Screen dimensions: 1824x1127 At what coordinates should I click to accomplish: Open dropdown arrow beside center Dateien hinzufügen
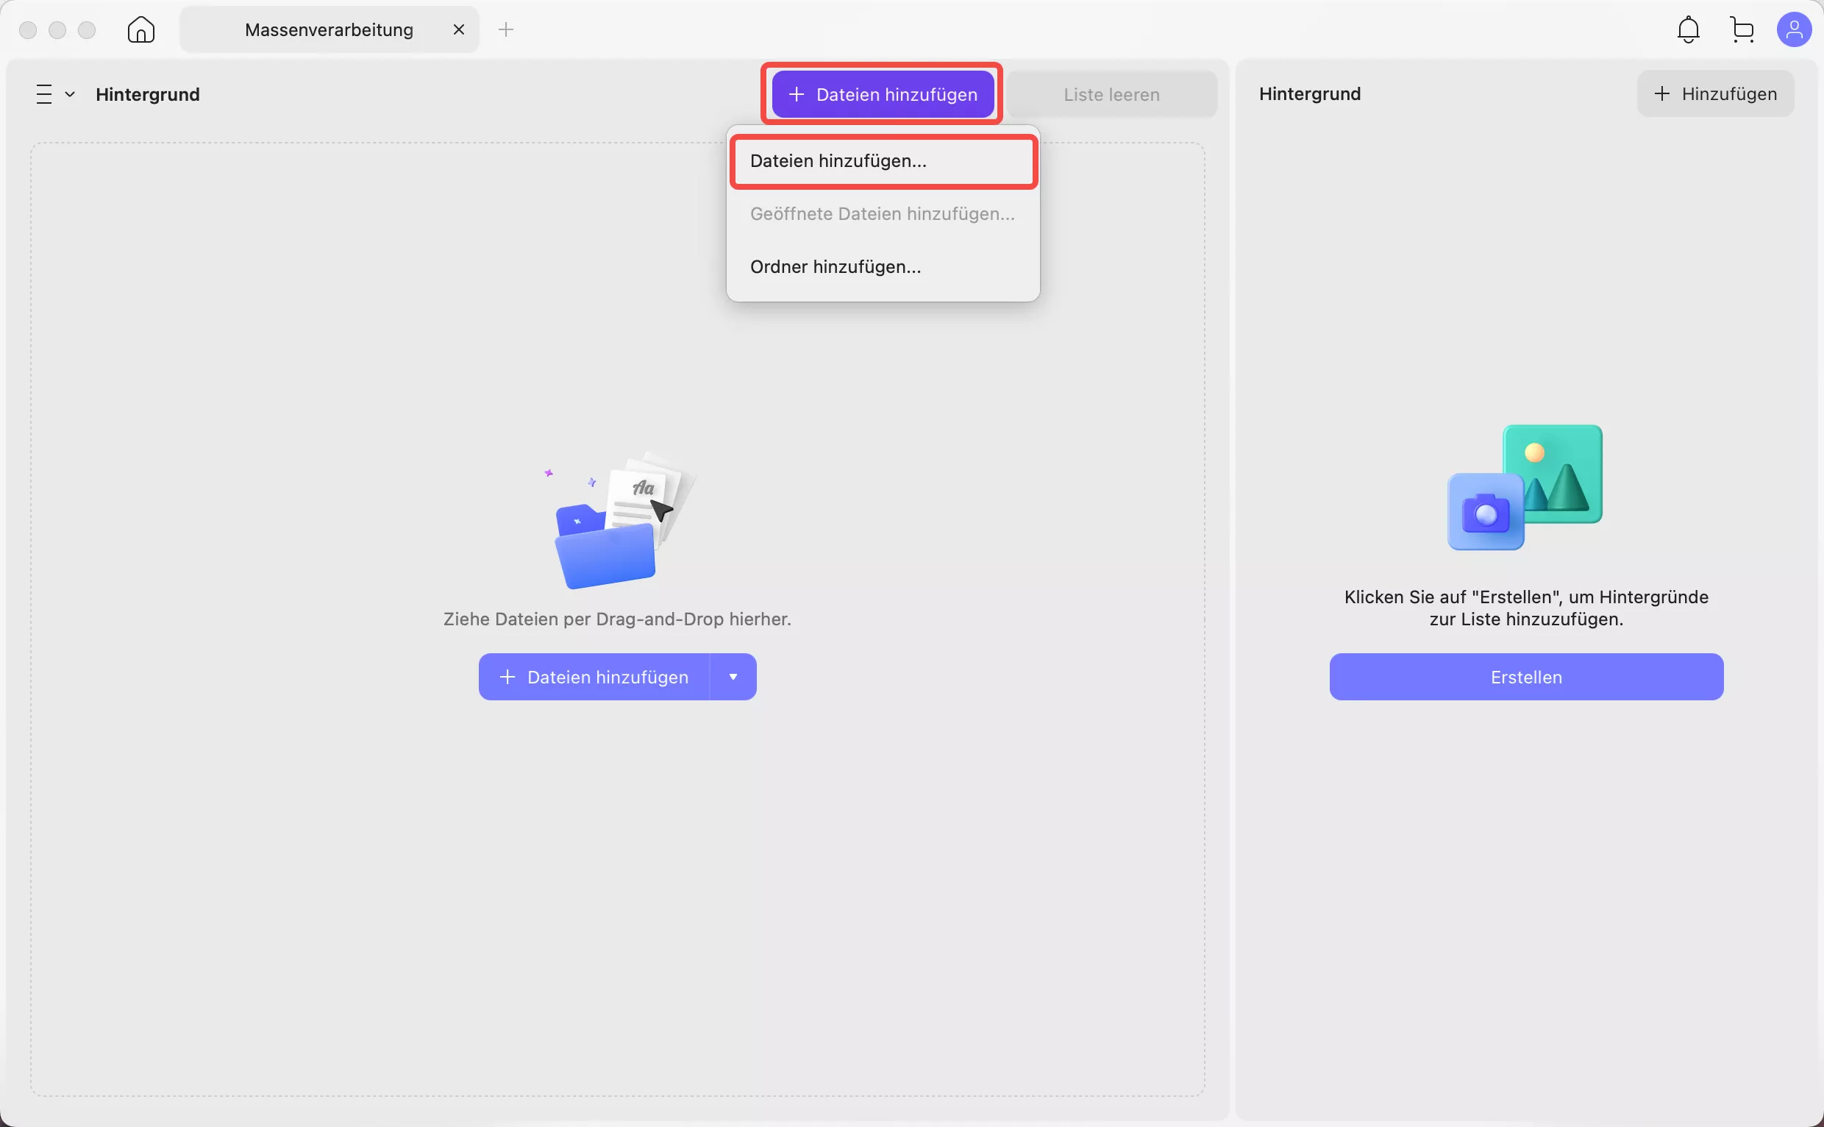tap(733, 677)
